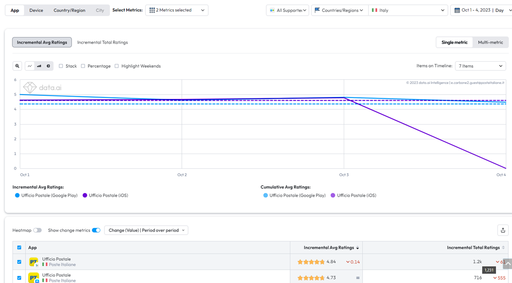
Task: Click the 716 total ratings value
Action: pyautogui.click(x=478, y=278)
